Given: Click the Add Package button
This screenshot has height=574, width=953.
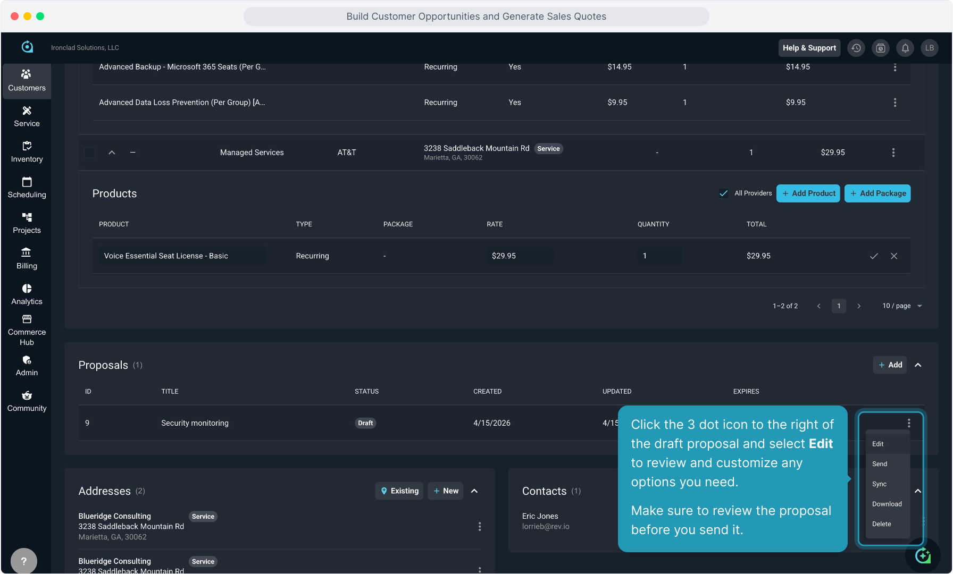Looking at the screenshot, I should (x=877, y=193).
